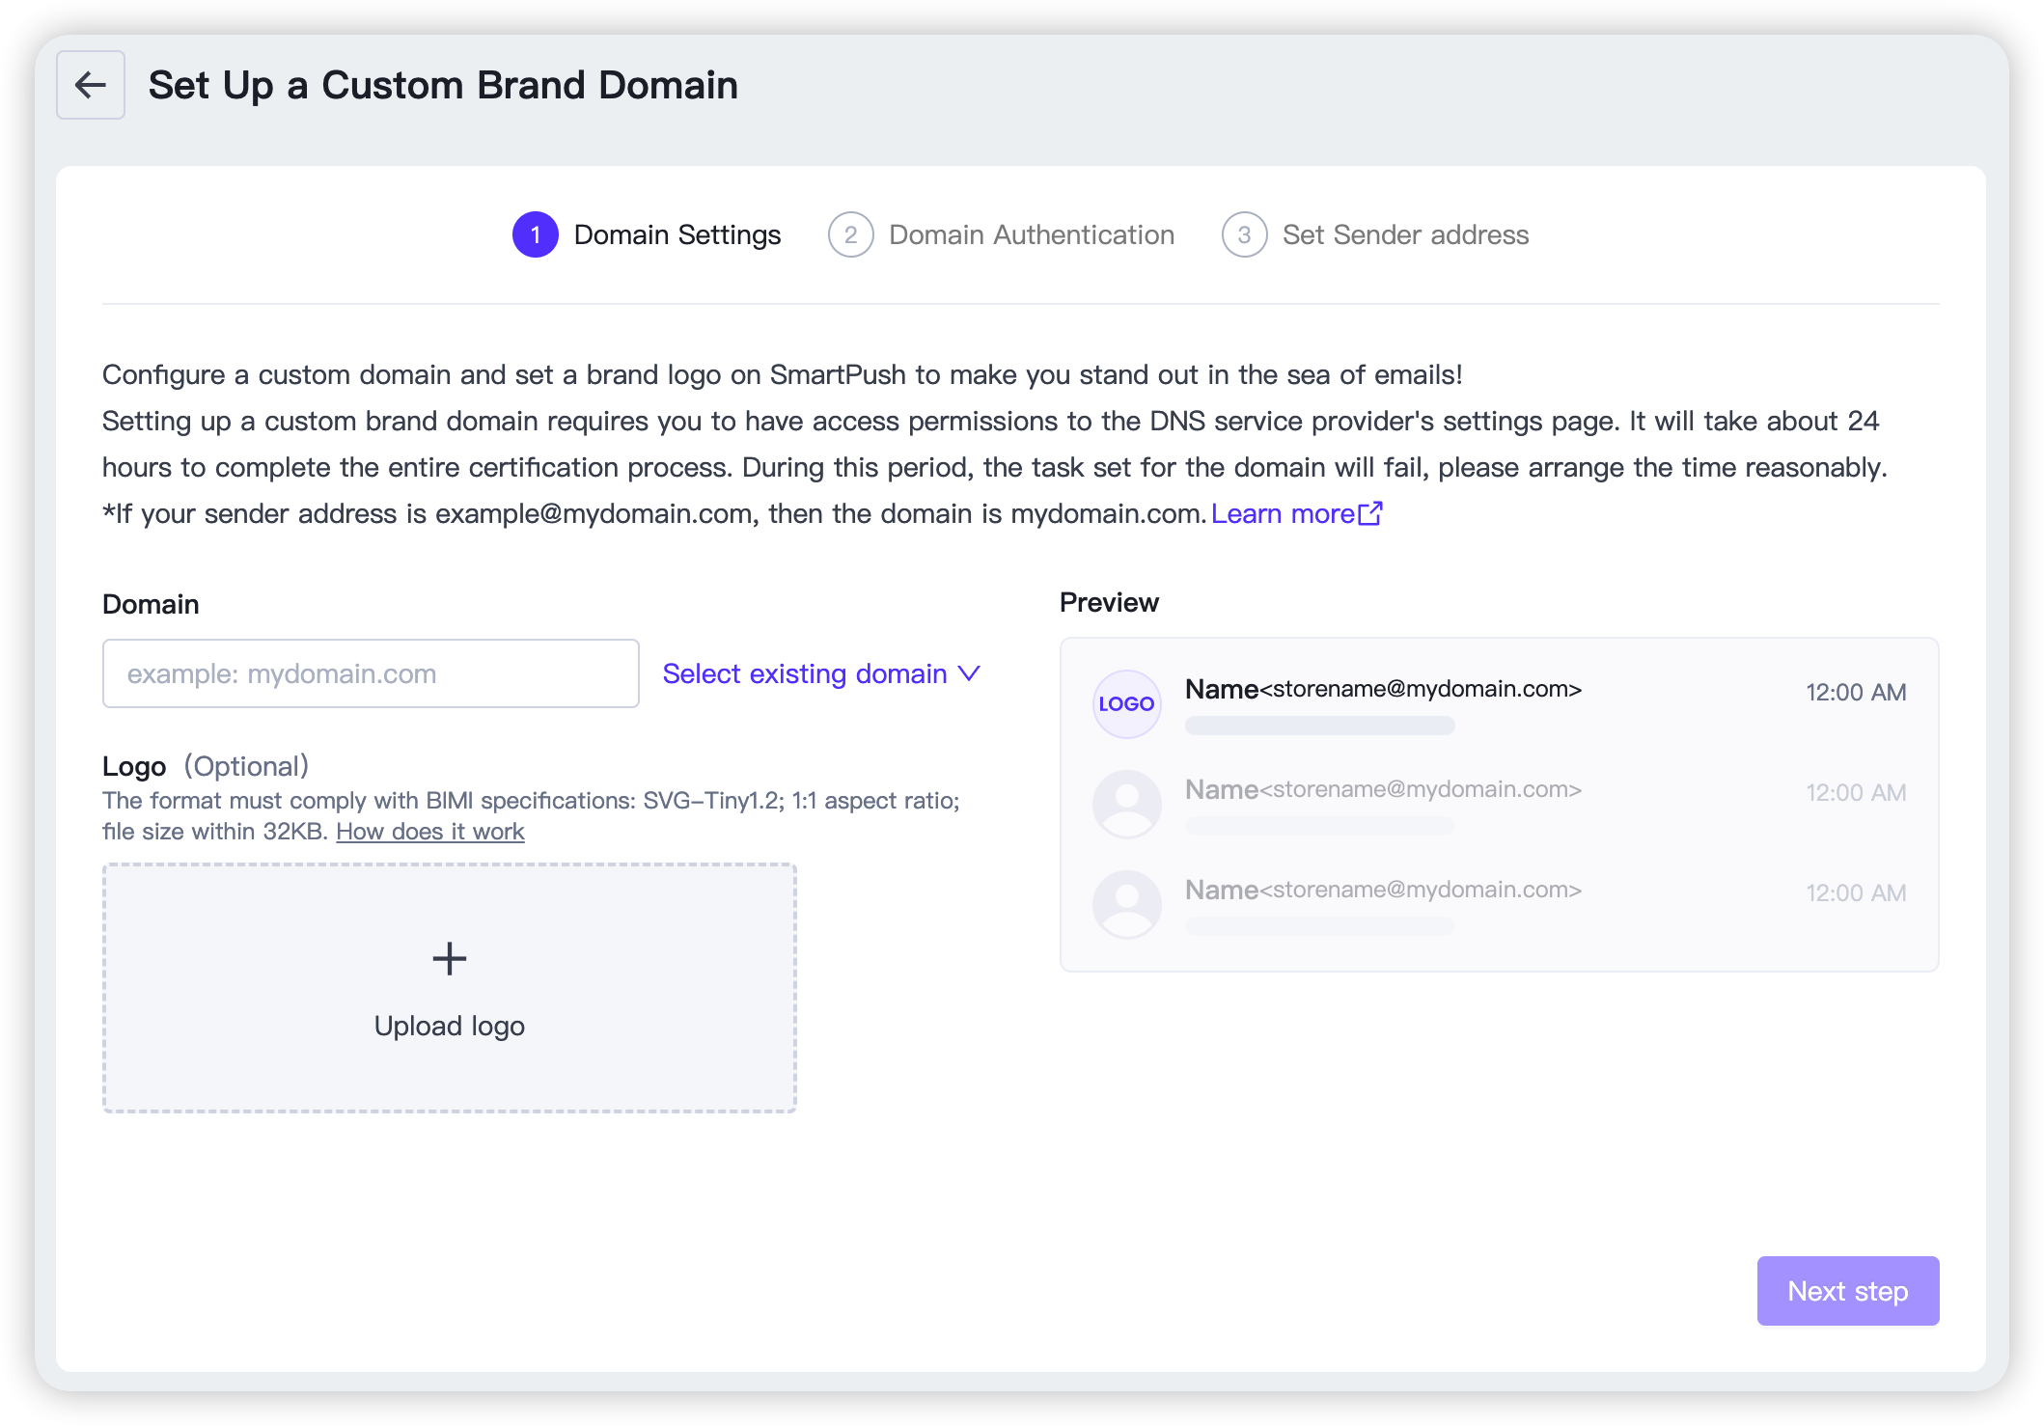
Task: Click the plus icon in upload area
Action: coord(450,959)
